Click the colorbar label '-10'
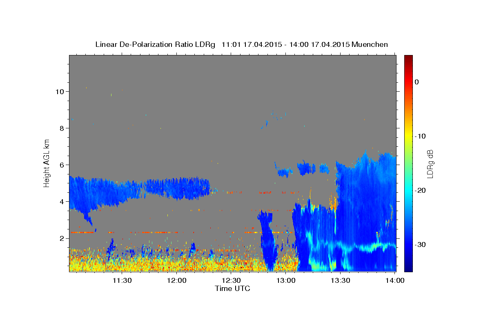This screenshot has width=490, height=326. tap(420, 136)
